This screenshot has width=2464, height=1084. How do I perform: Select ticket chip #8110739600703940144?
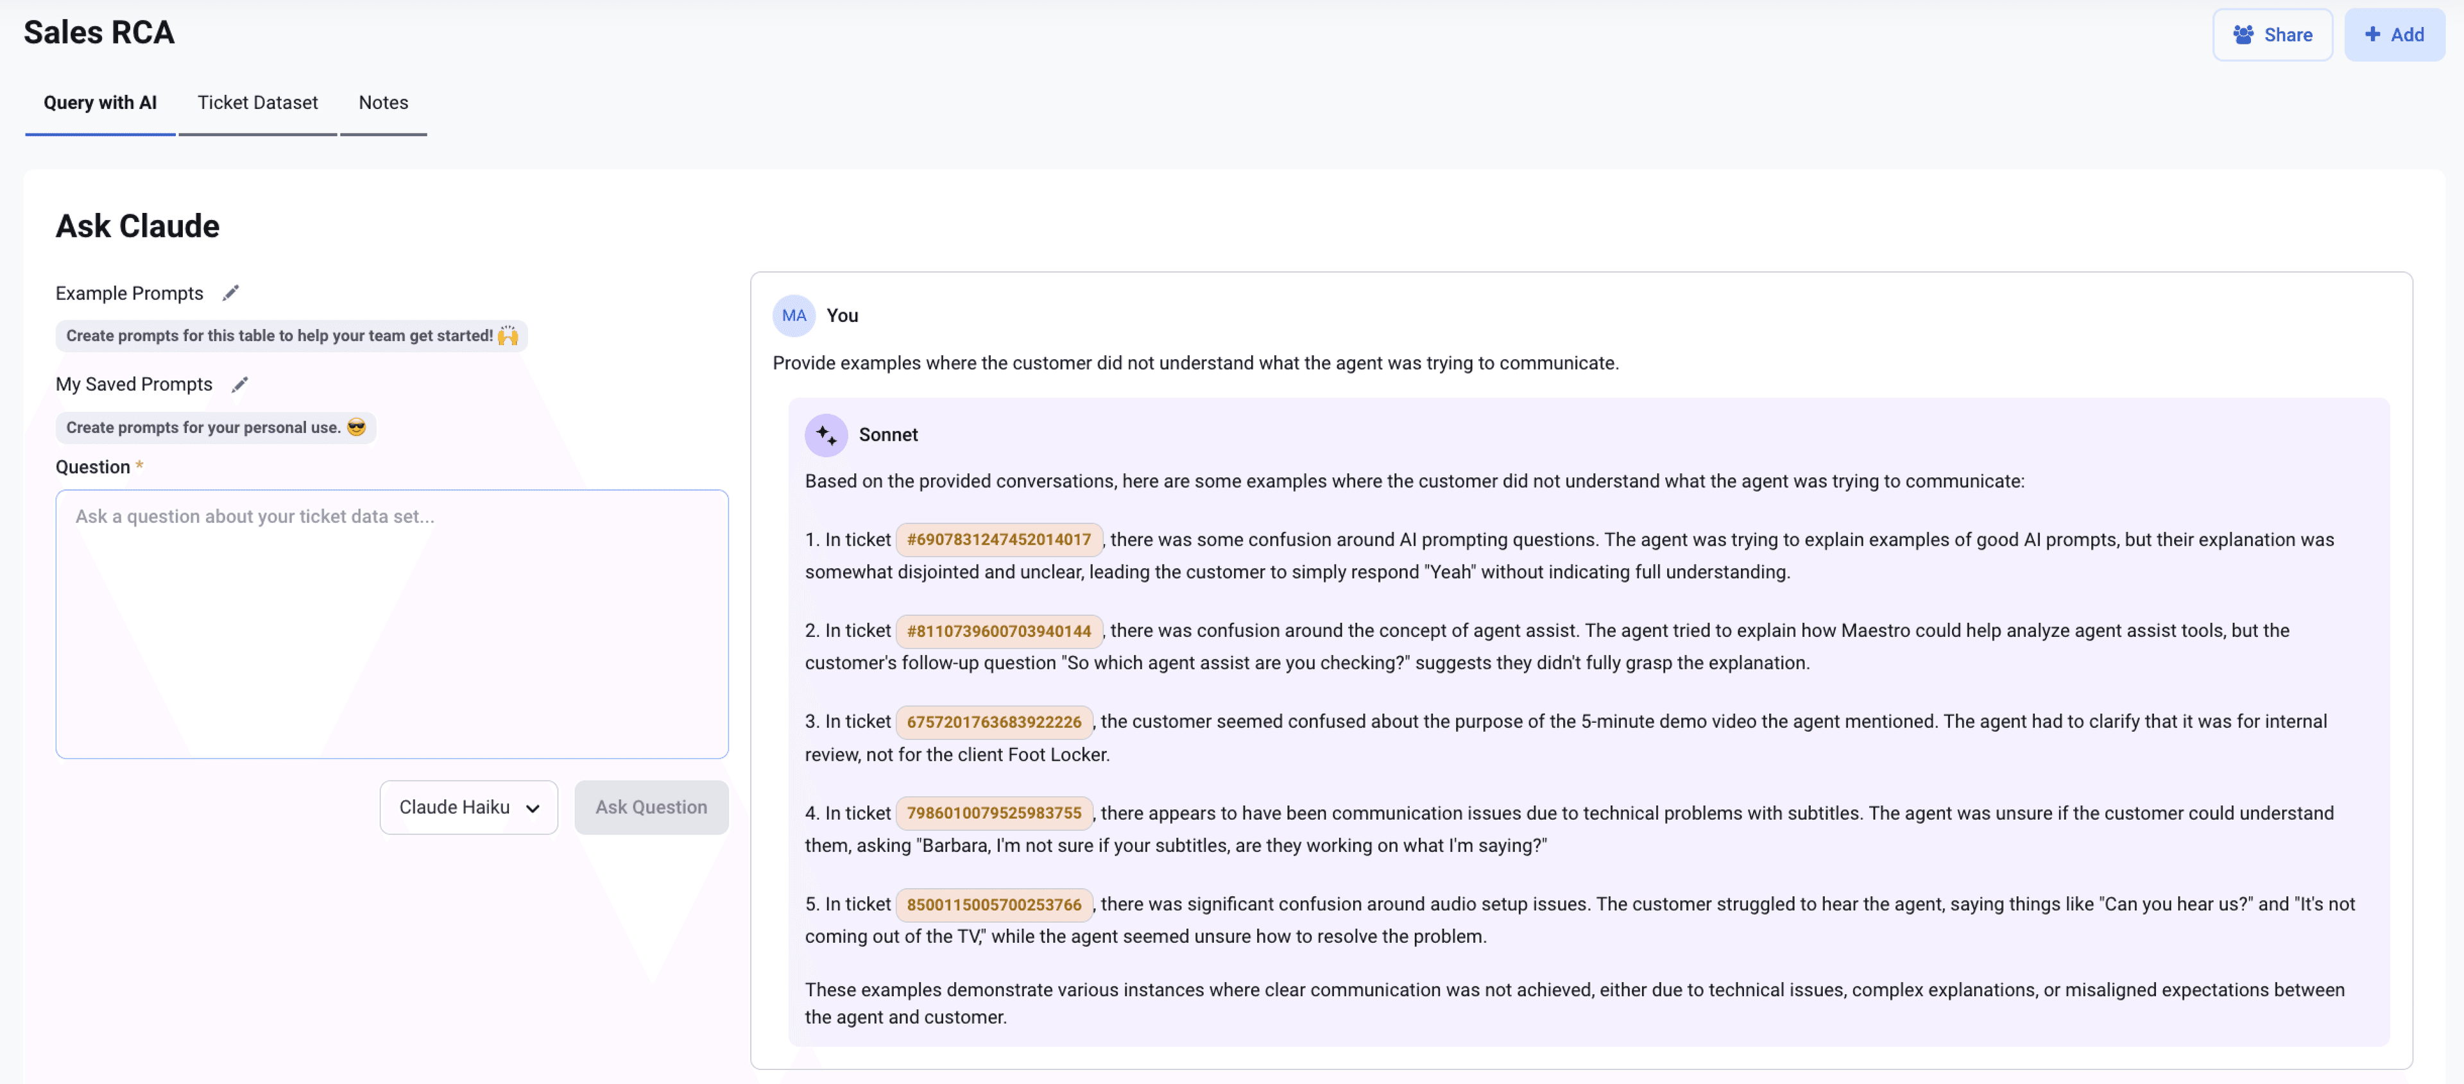[1000, 630]
